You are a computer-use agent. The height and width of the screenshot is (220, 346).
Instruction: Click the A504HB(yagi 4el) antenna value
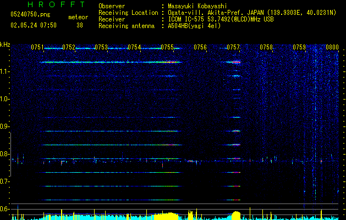pos(194,26)
